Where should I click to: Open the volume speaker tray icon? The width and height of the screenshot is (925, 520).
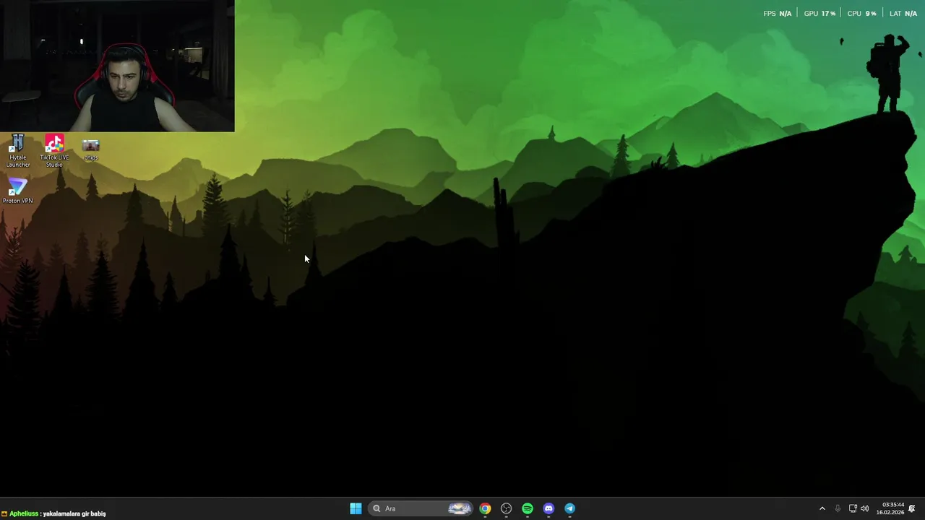click(x=865, y=508)
